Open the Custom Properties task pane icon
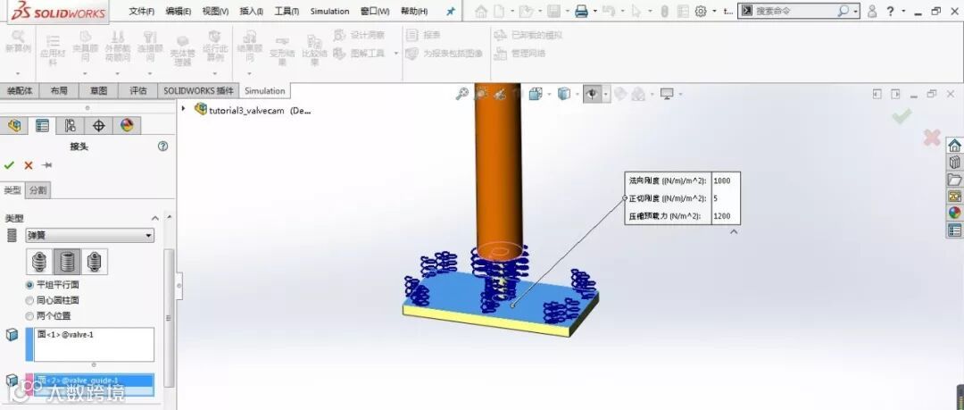This screenshot has width=964, height=410. (x=954, y=230)
